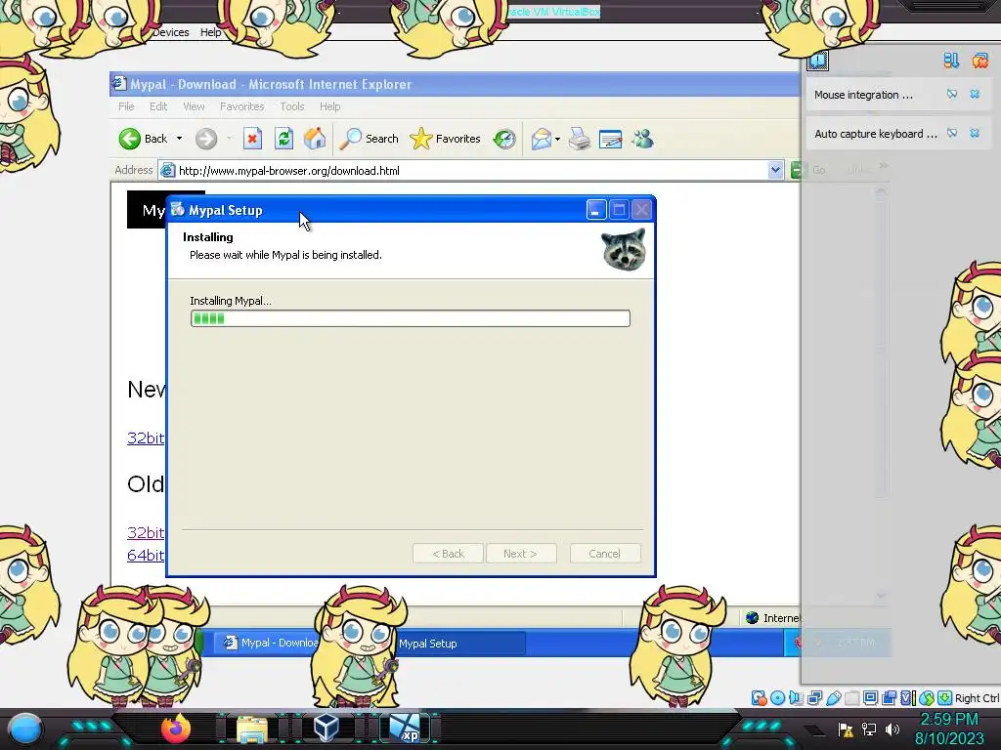Screen dimensions: 1001x750
Task: Click the Mypal installation progress bar
Action: [410, 318]
